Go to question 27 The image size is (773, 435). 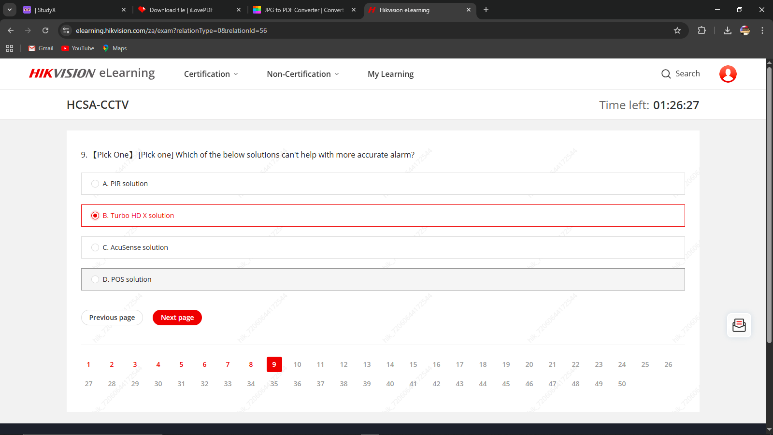coord(88,384)
